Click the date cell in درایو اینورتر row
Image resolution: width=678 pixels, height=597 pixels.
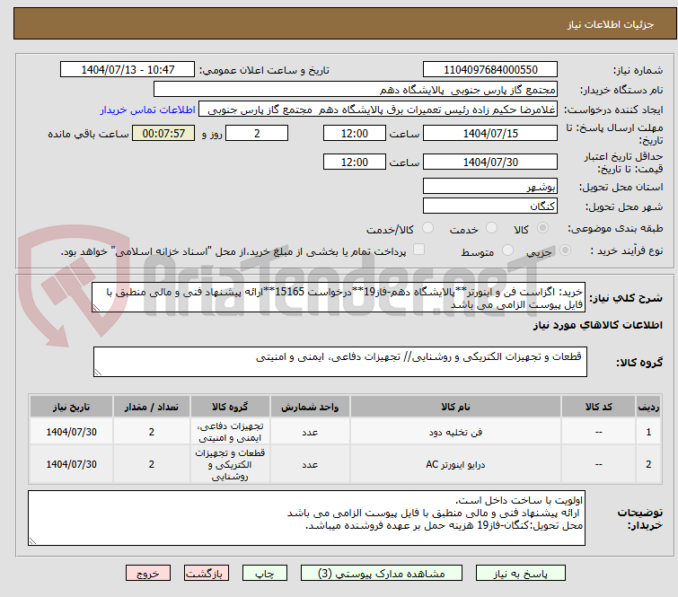[71, 464]
